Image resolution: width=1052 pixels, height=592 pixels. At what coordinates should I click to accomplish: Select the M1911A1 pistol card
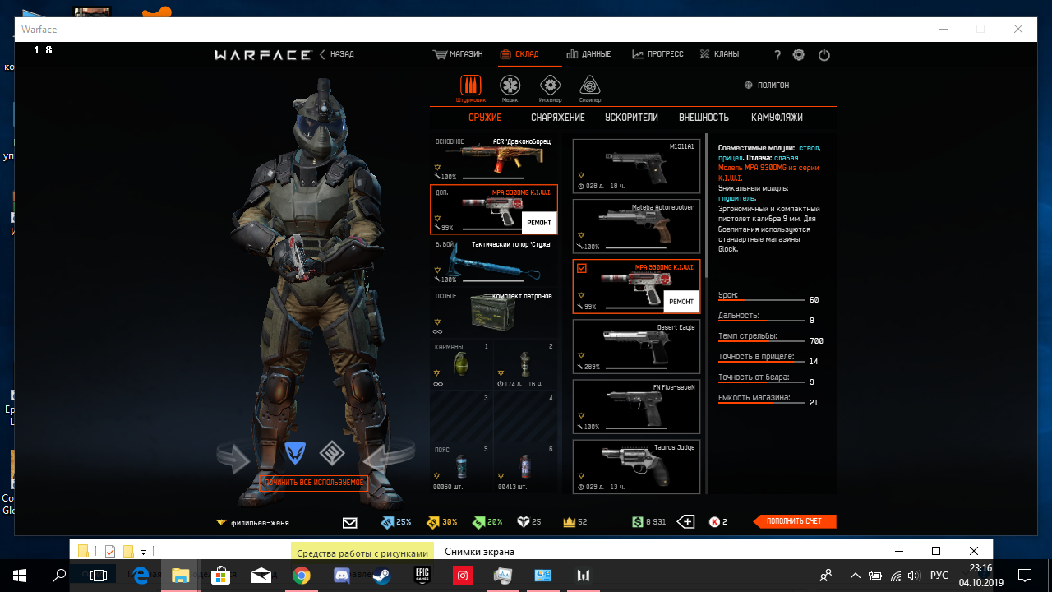click(x=636, y=166)
